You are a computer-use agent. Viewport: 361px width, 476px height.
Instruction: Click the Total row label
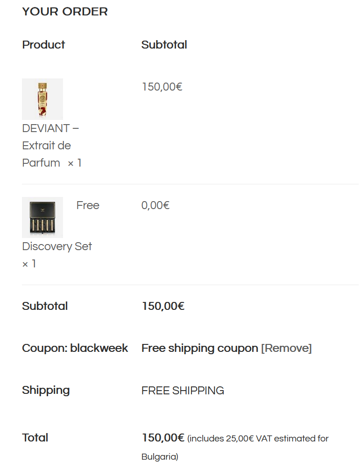(35, 438)
